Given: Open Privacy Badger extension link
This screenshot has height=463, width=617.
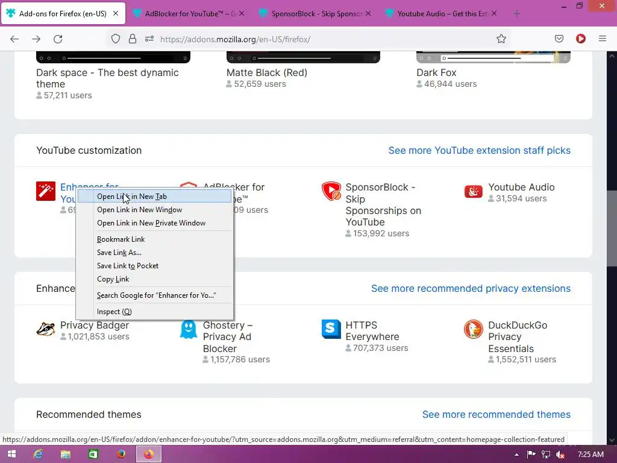Looking at the screenshot, I should pyautogui.click(x=95, y=325).
